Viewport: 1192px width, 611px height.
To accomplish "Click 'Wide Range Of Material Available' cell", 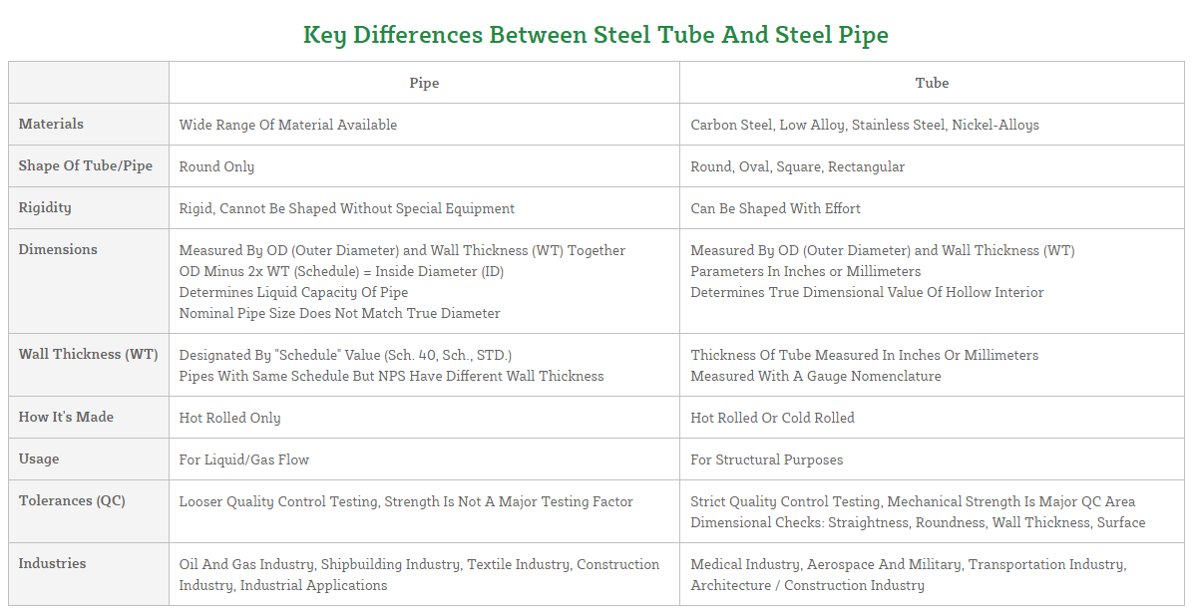I will point(288,125).
